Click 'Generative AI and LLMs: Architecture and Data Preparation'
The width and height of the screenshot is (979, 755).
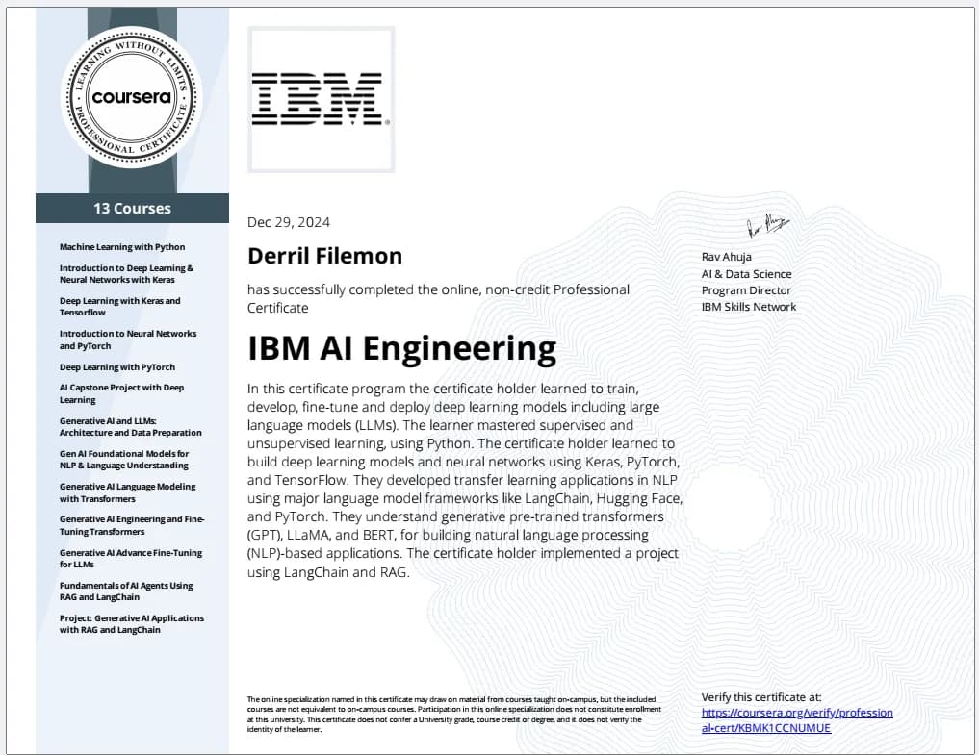(131, 427)
